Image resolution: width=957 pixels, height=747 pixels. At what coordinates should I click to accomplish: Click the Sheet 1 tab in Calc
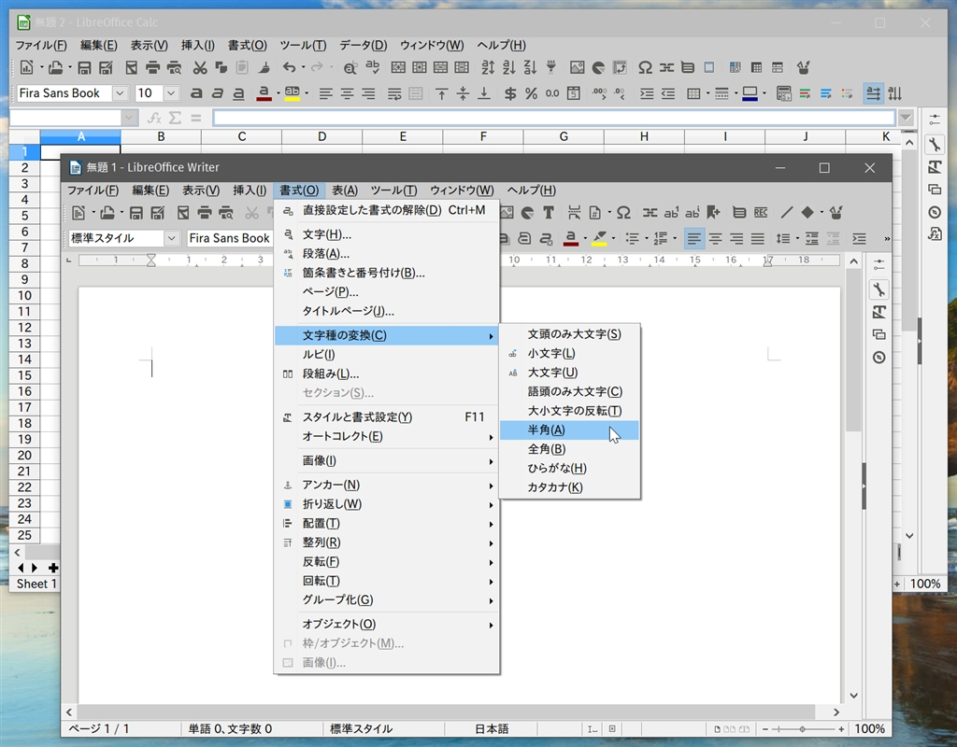[x=36, y=584]
